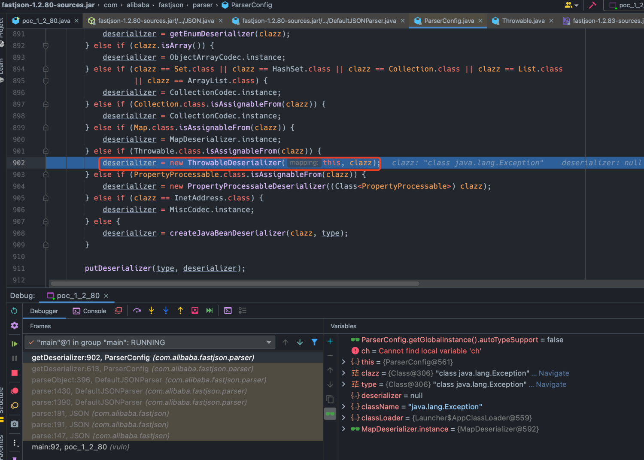Open Evaluate Expression icon
644x460 pixels.
click(228, 311)
